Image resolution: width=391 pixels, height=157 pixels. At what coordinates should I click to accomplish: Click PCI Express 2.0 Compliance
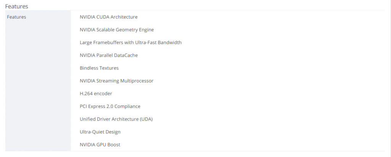(x=110, y=106)
